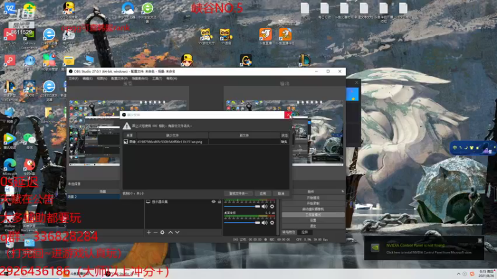Open Microsoft Edge desktop icon

pos(9,167)
